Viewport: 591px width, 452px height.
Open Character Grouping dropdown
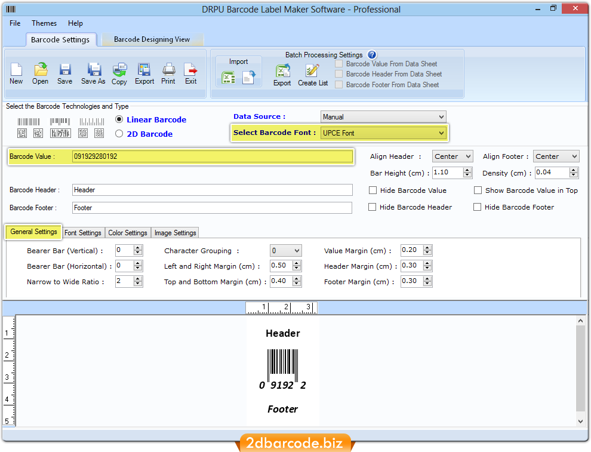coord(286,251)
